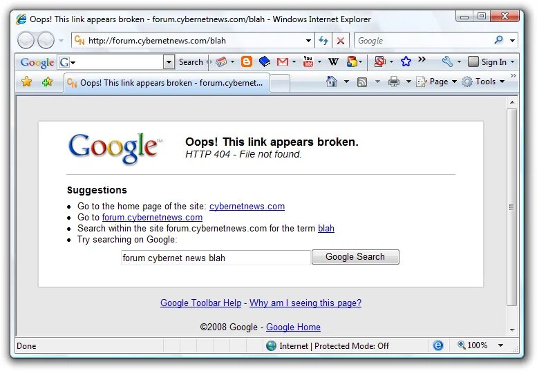Click the scrollbar up arrow
This screenshot has height=371, width=537.
click(512, 102)
